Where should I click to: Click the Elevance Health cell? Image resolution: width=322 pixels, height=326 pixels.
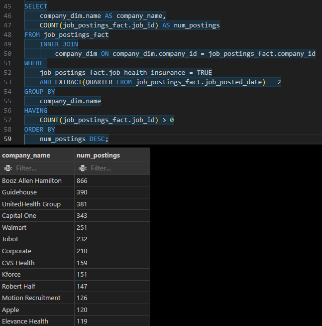tap(25, 321)
